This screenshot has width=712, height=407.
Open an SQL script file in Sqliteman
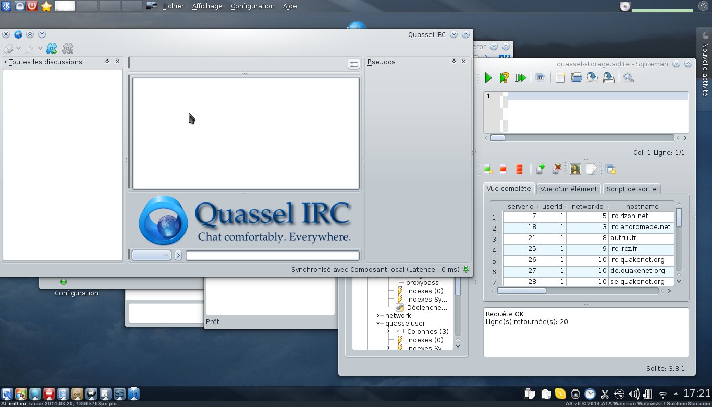[576, 78]
